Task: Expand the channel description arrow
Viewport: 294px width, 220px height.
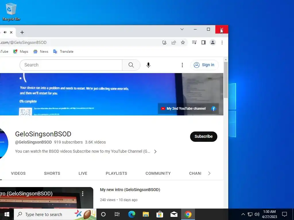Action: [x=155, y=152]
